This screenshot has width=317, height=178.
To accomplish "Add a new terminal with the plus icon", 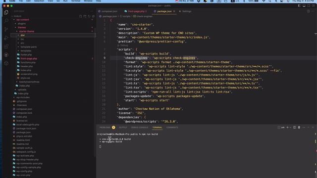I will click(x=287, y=128).
